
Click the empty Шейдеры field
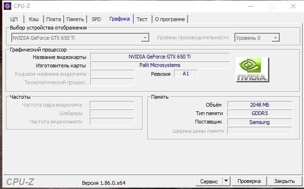(x=112, y=113)
